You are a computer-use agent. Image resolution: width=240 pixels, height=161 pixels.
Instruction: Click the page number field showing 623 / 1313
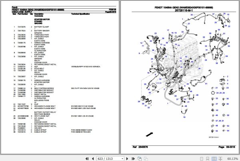click(109, 159)
